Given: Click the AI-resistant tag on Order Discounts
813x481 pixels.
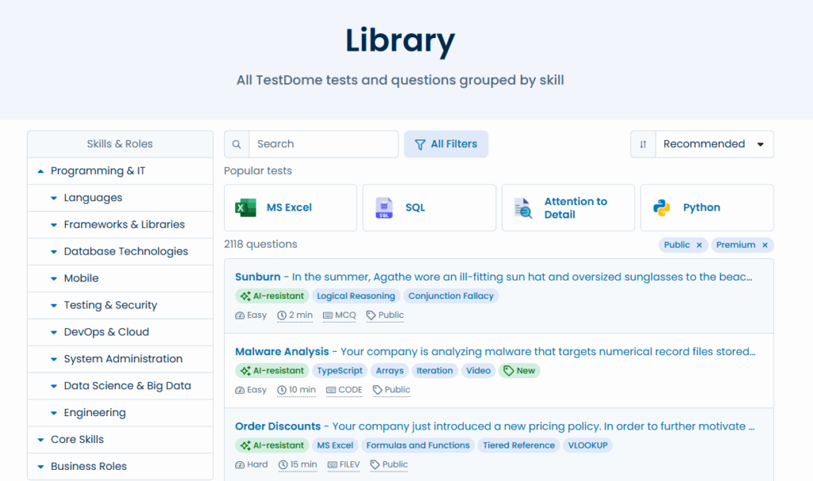Looking at the screenshot, I should [x=272, y=445].
